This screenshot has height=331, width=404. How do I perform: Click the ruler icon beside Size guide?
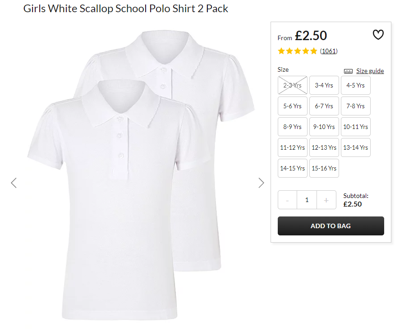(348, 71)
